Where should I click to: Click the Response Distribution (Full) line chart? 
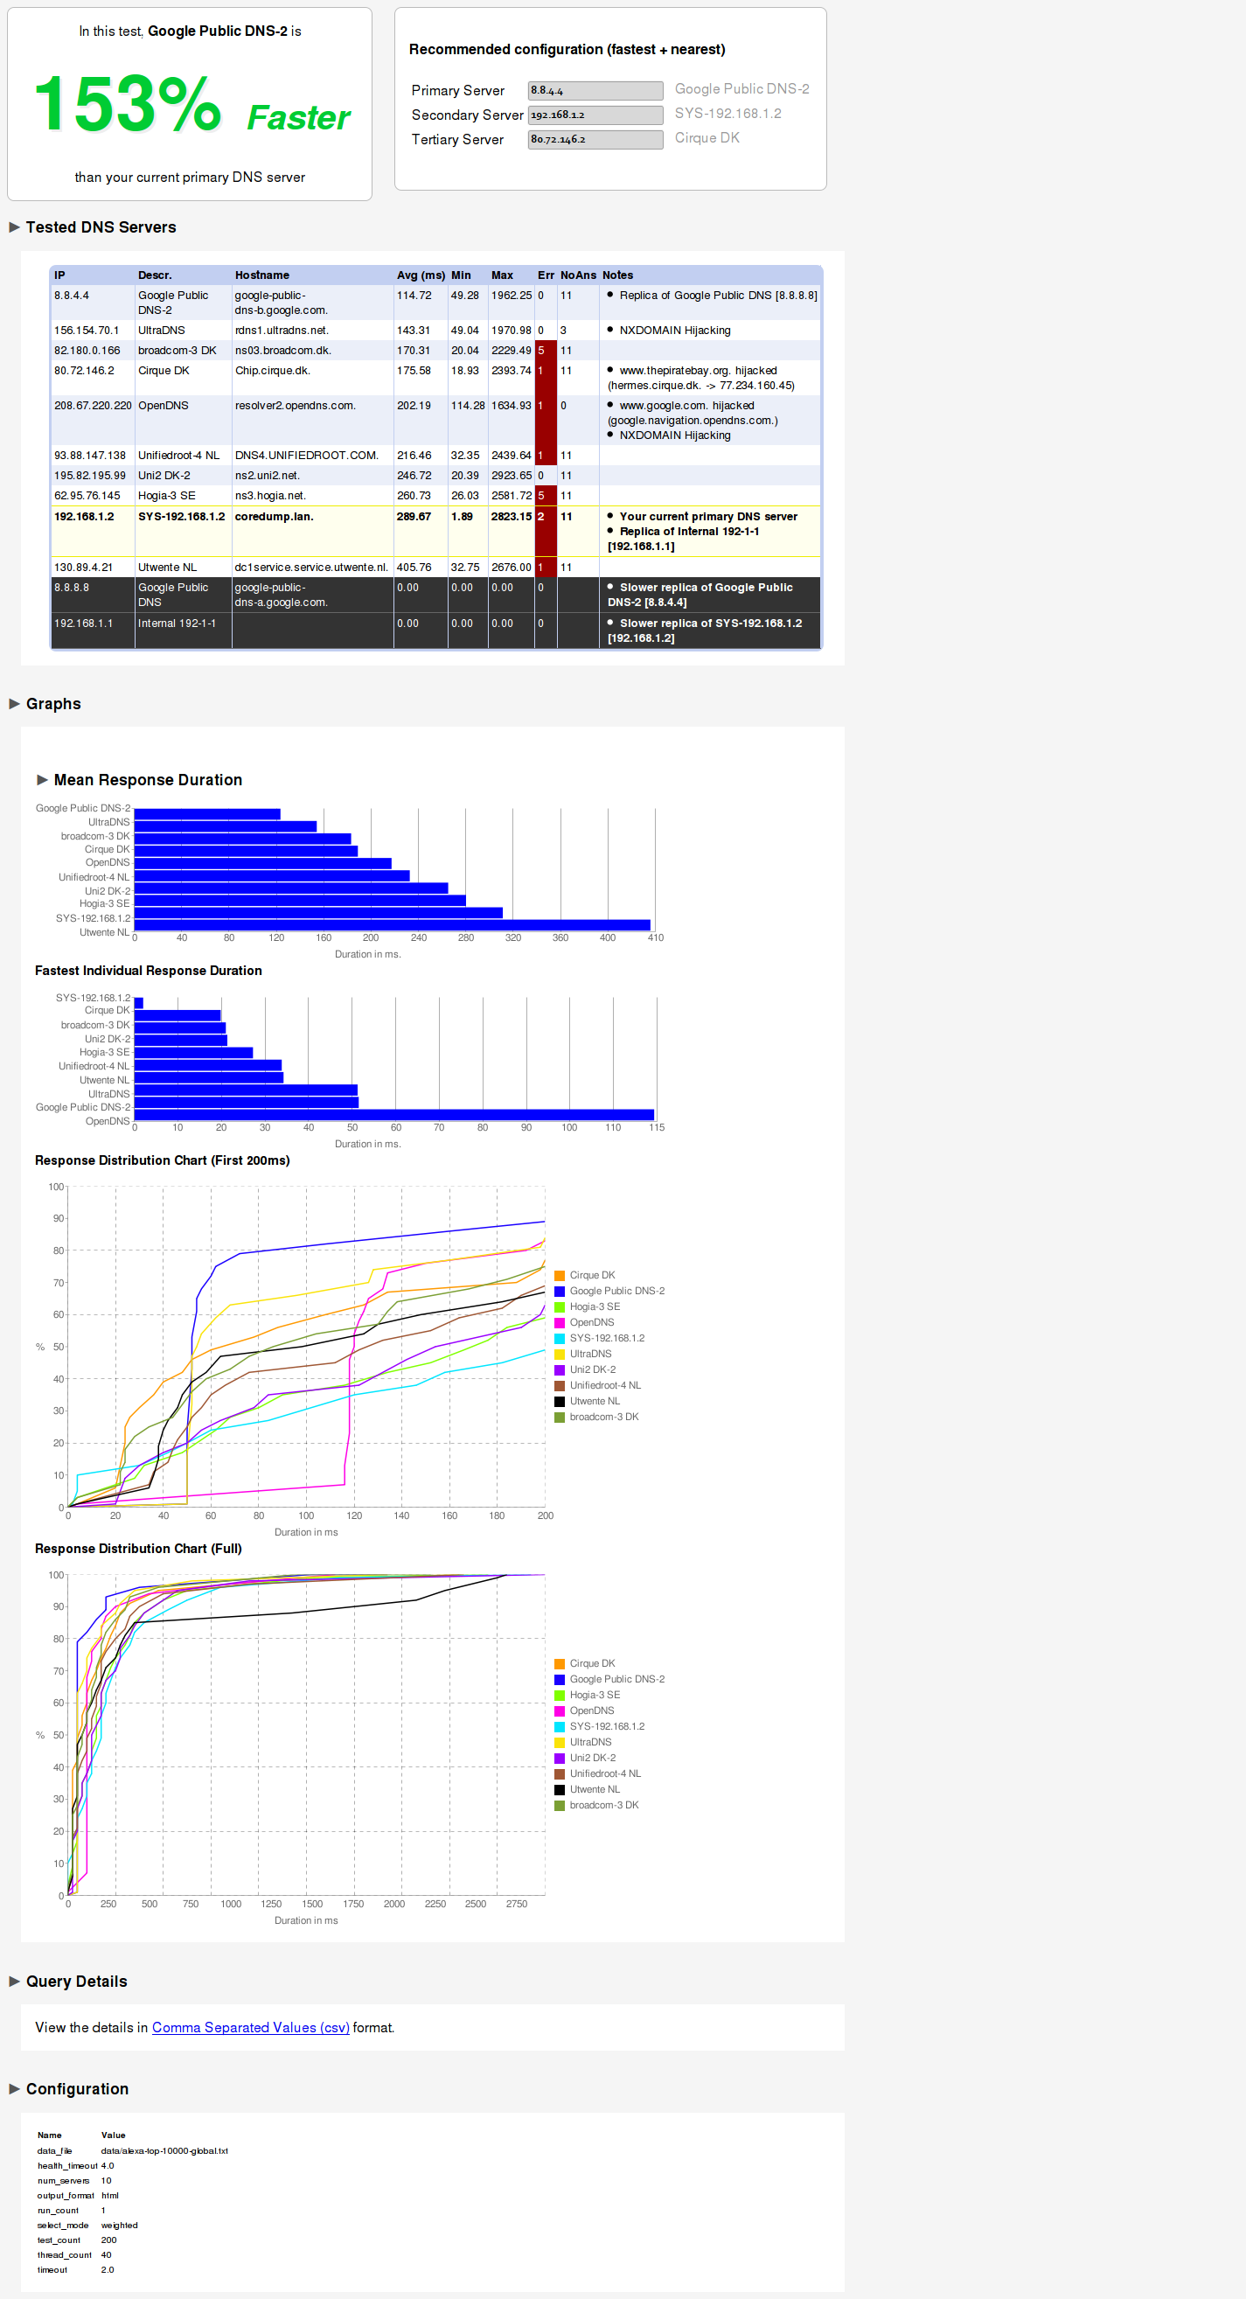[x=350, y=1747]
